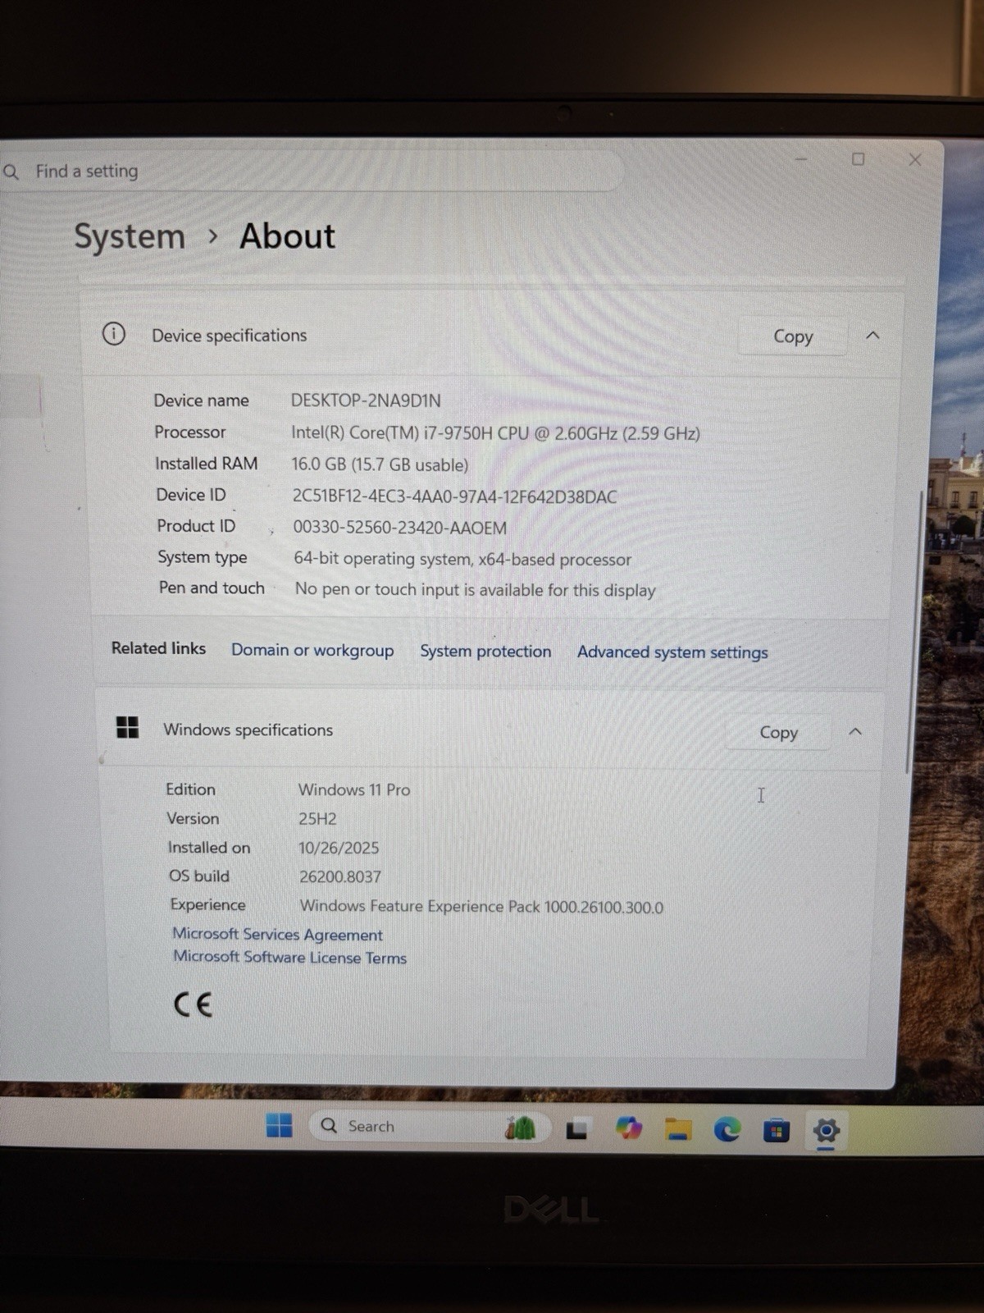Go back to System in breadcrumb
The height and width of the screenshot is (1313, 984).
point(130,236)
